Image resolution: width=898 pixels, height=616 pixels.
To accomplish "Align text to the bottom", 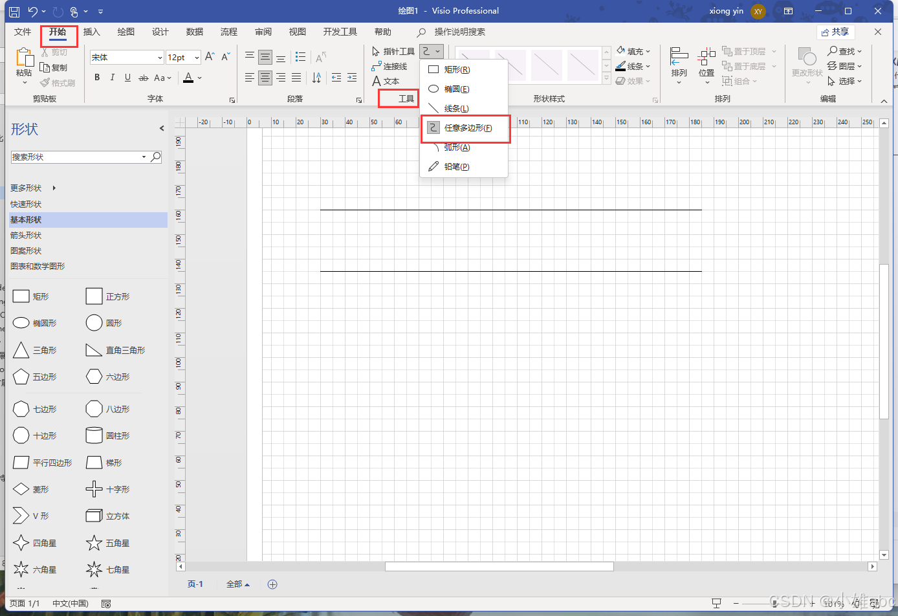I will pyautogui.click(x=281, y=57).
